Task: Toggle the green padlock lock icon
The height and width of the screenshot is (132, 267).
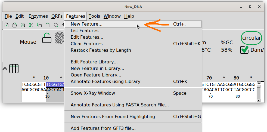Action: pos(47,38)
